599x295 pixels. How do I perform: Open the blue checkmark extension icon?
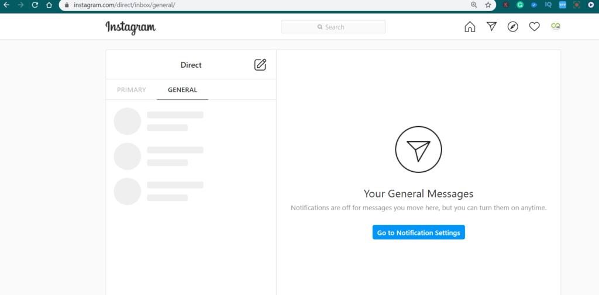[534, 5]
